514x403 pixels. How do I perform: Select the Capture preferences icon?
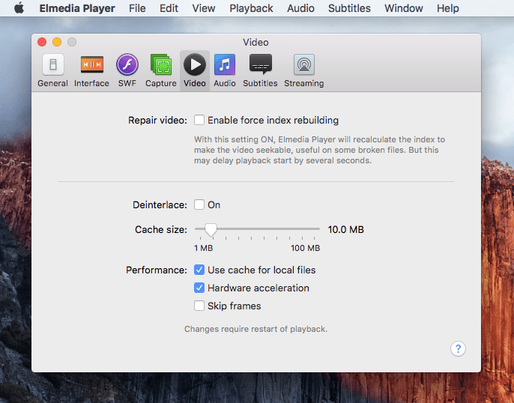[x=161, y=70]
